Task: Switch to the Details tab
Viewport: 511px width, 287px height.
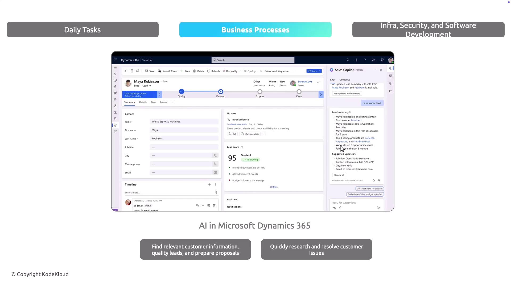Action: [143, 103]
